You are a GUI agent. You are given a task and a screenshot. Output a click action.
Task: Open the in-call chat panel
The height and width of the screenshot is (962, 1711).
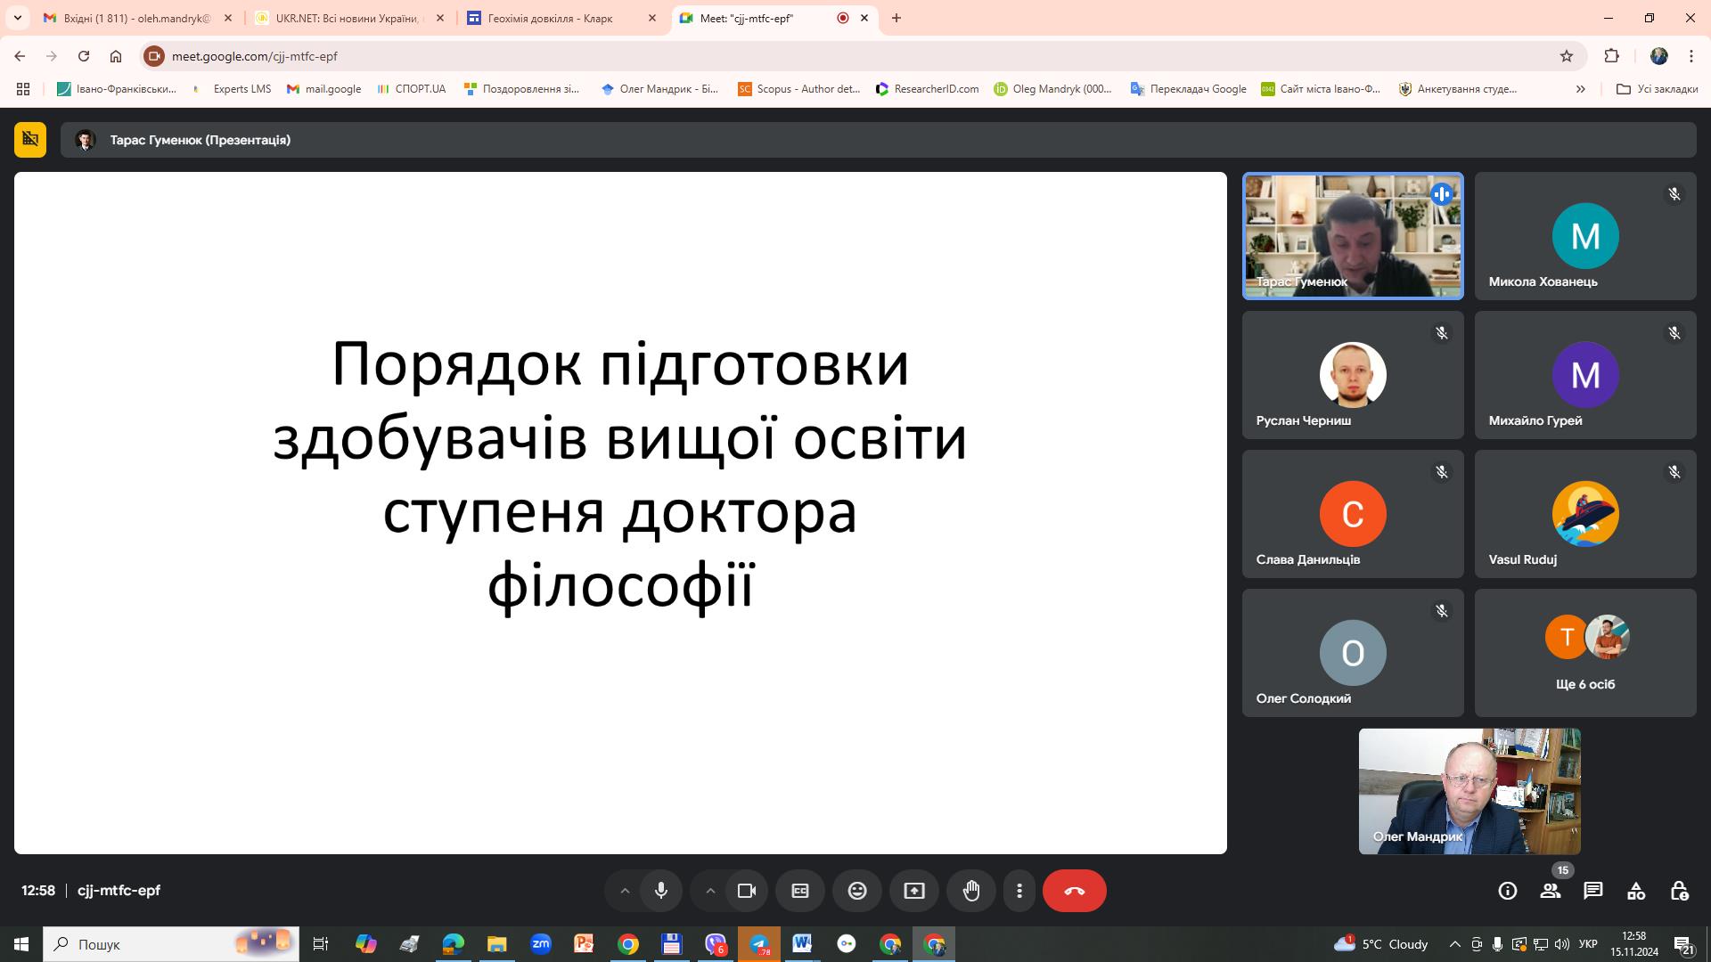coord(1593,890)
